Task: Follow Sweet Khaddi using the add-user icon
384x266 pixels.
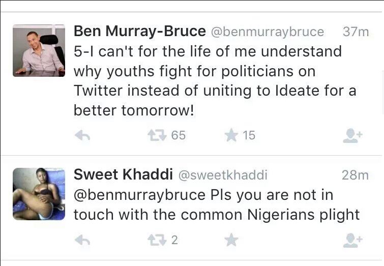Action: click(x=352, y=240)
